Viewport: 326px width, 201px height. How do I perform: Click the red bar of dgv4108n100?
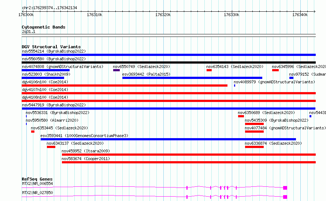point(168,101)
